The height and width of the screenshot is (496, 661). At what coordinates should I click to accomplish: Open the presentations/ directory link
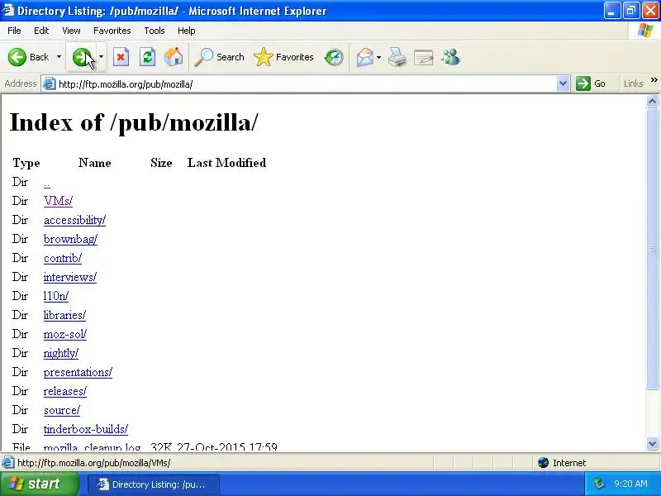tap(78, 372)
